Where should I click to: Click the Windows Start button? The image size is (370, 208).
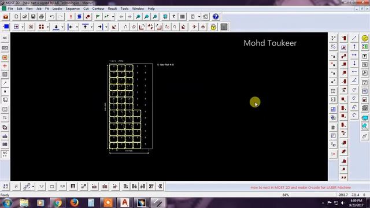pos(7,203)
